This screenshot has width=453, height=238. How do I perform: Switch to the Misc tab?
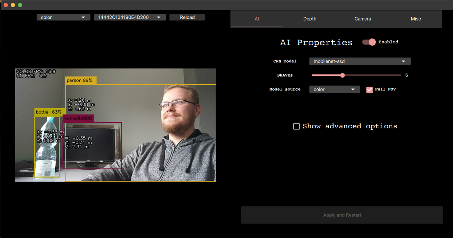(416, 19)
